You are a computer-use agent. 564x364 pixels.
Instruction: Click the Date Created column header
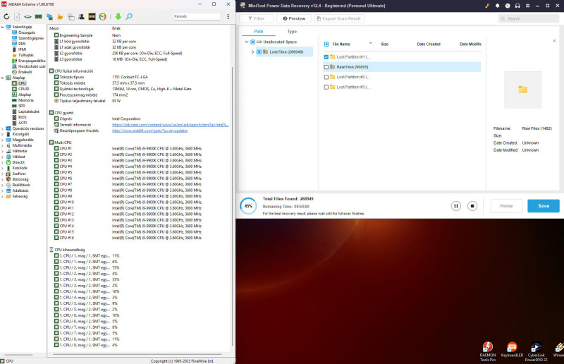[429, 44]
